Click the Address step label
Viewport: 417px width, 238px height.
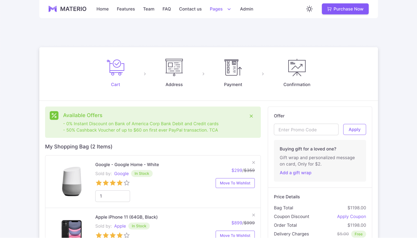point(174,84)
